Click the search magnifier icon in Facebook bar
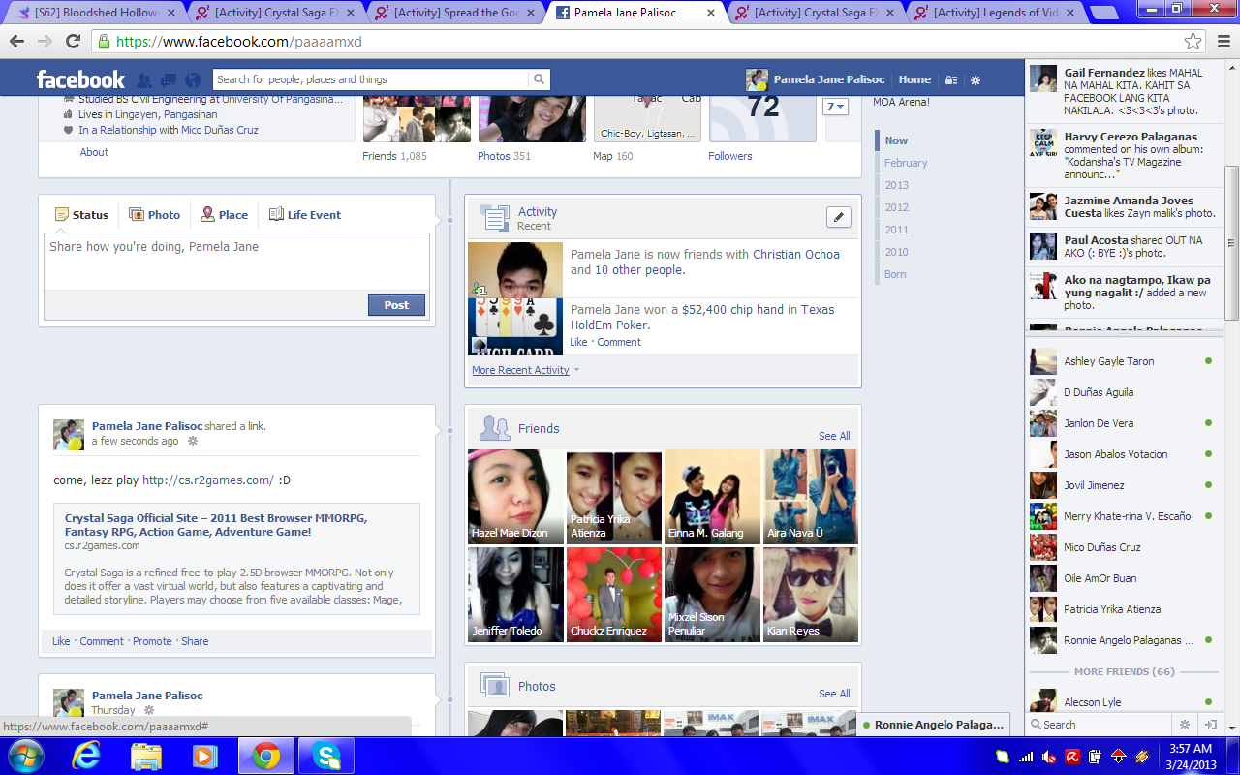The width and height of the screenshot is (1240, 775). [x=539, y=79]
